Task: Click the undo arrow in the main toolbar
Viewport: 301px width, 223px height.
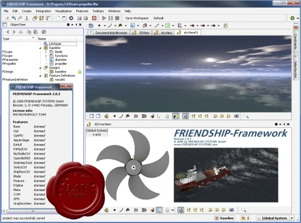Action: point(14,18)
